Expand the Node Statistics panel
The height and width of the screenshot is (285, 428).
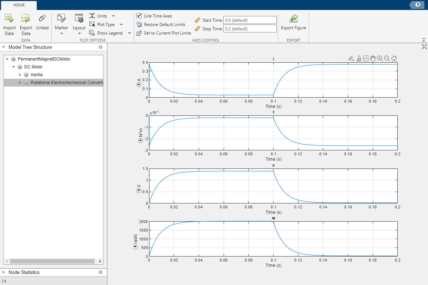(x=4, y=272)
